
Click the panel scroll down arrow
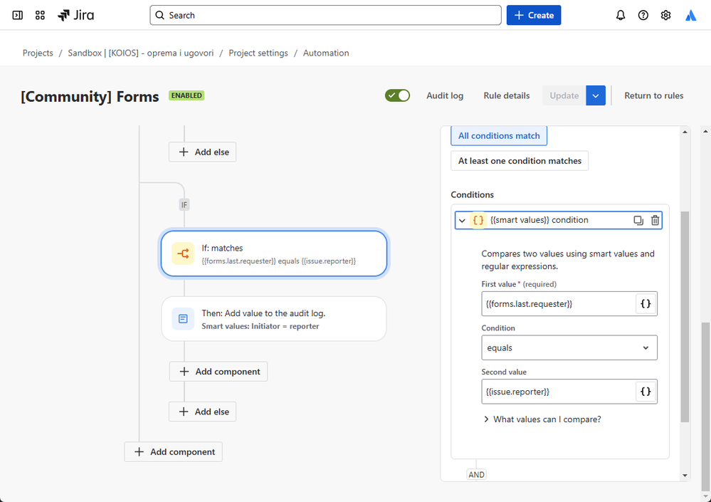685,476
